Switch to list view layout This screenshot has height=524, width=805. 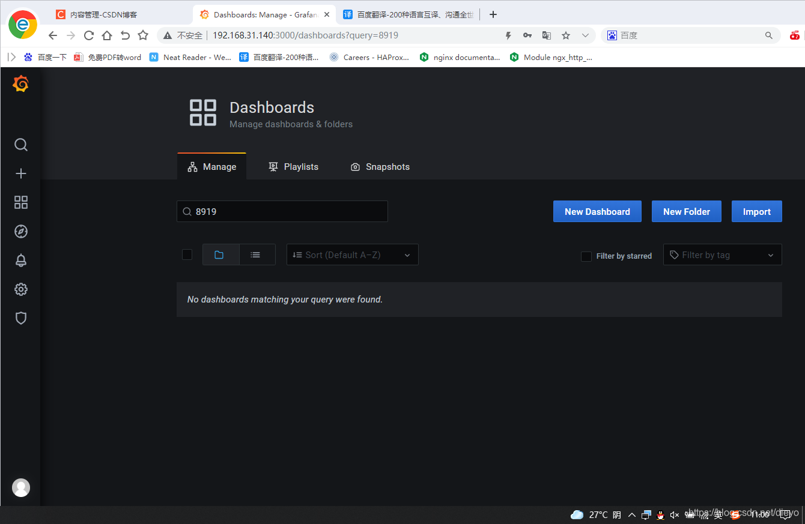(x=257, y=254)
